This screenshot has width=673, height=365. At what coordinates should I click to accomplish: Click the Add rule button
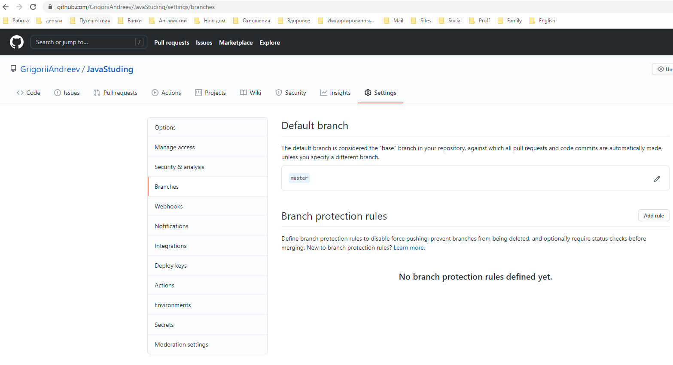click(653, 215)
